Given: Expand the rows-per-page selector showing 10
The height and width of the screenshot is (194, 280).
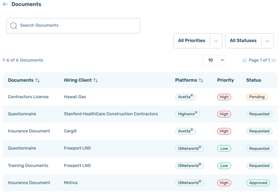Looking at the screenshot, I should click(x=214, y=60).
